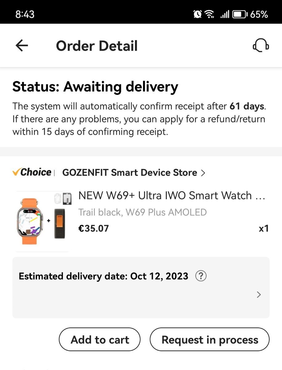The height and width of the screenshot is (370, 282).
Task: Expand delivery details chevron arrow
Action: pyautogui.click(x=259, y=294)
